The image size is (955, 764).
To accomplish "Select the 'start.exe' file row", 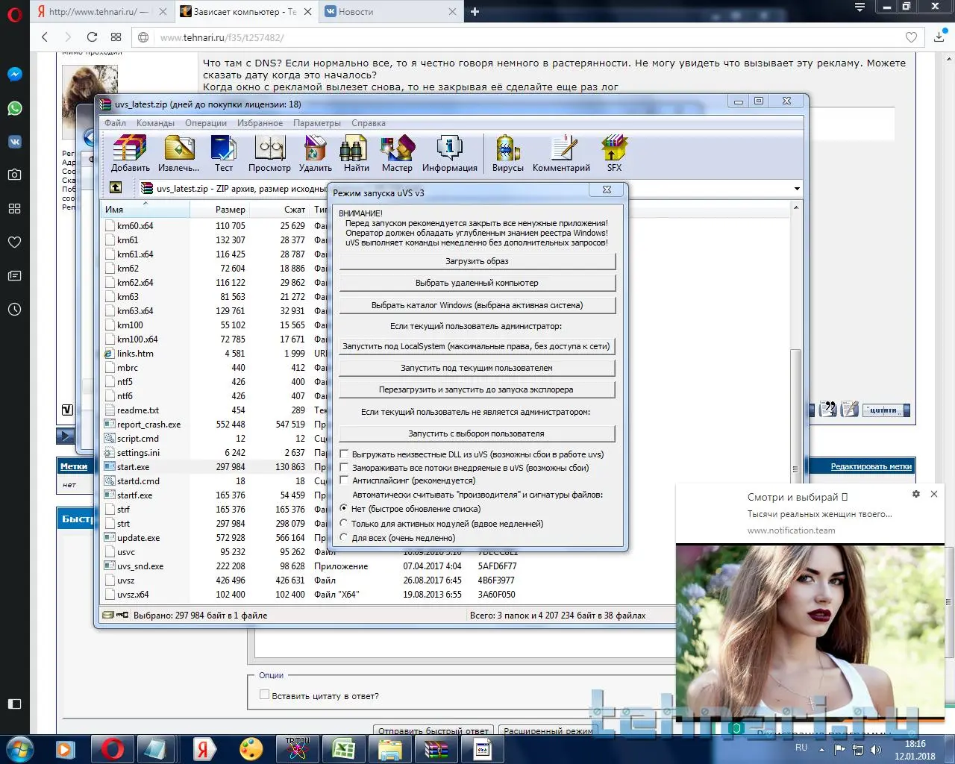I will 133,467.
